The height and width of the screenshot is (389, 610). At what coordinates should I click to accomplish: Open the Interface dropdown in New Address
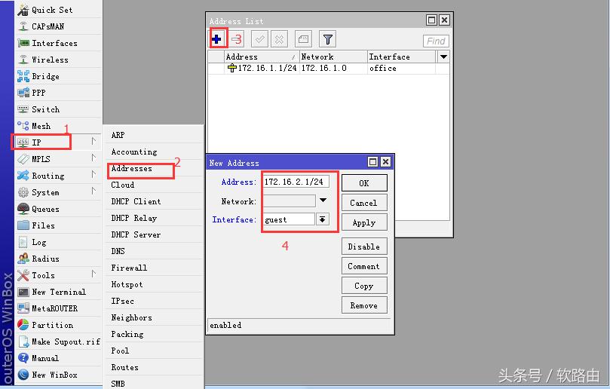point(322,219)
